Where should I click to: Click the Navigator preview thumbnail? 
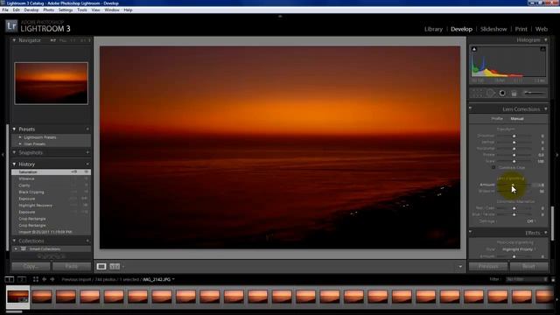pyautogui.click(x=51, y=83)
